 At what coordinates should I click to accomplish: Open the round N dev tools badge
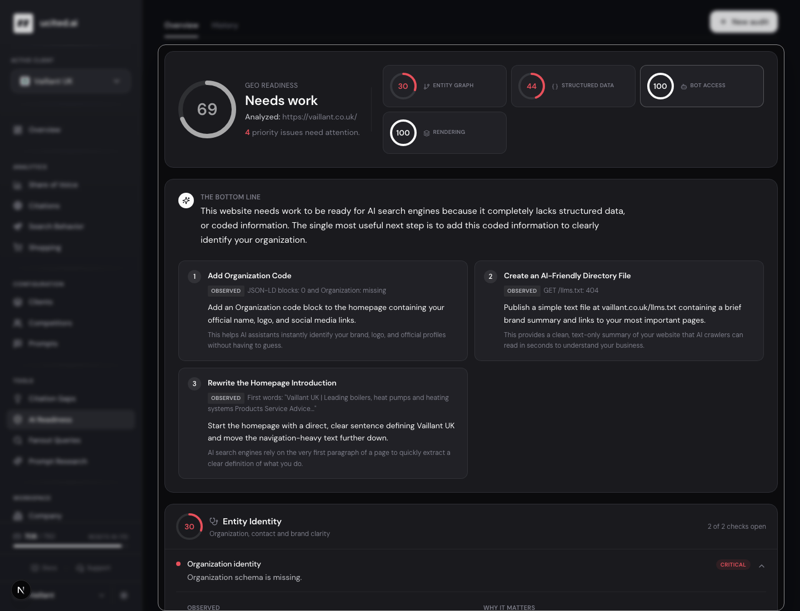coord(21,590)
